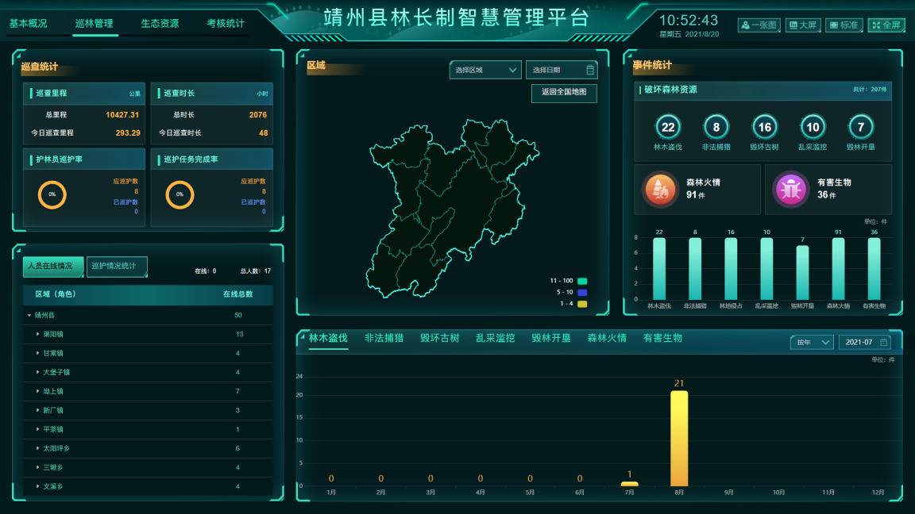The height and width of the screenshot is (514, 915).
Task: Open the 巡护情况统计 panel button
Action: (117, 267)
